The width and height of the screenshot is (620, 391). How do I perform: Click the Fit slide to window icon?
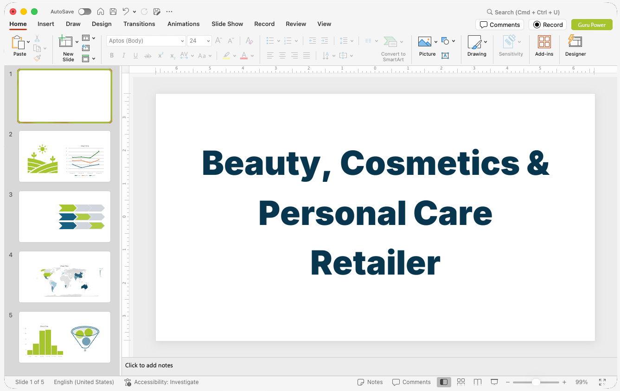point(602,382)
